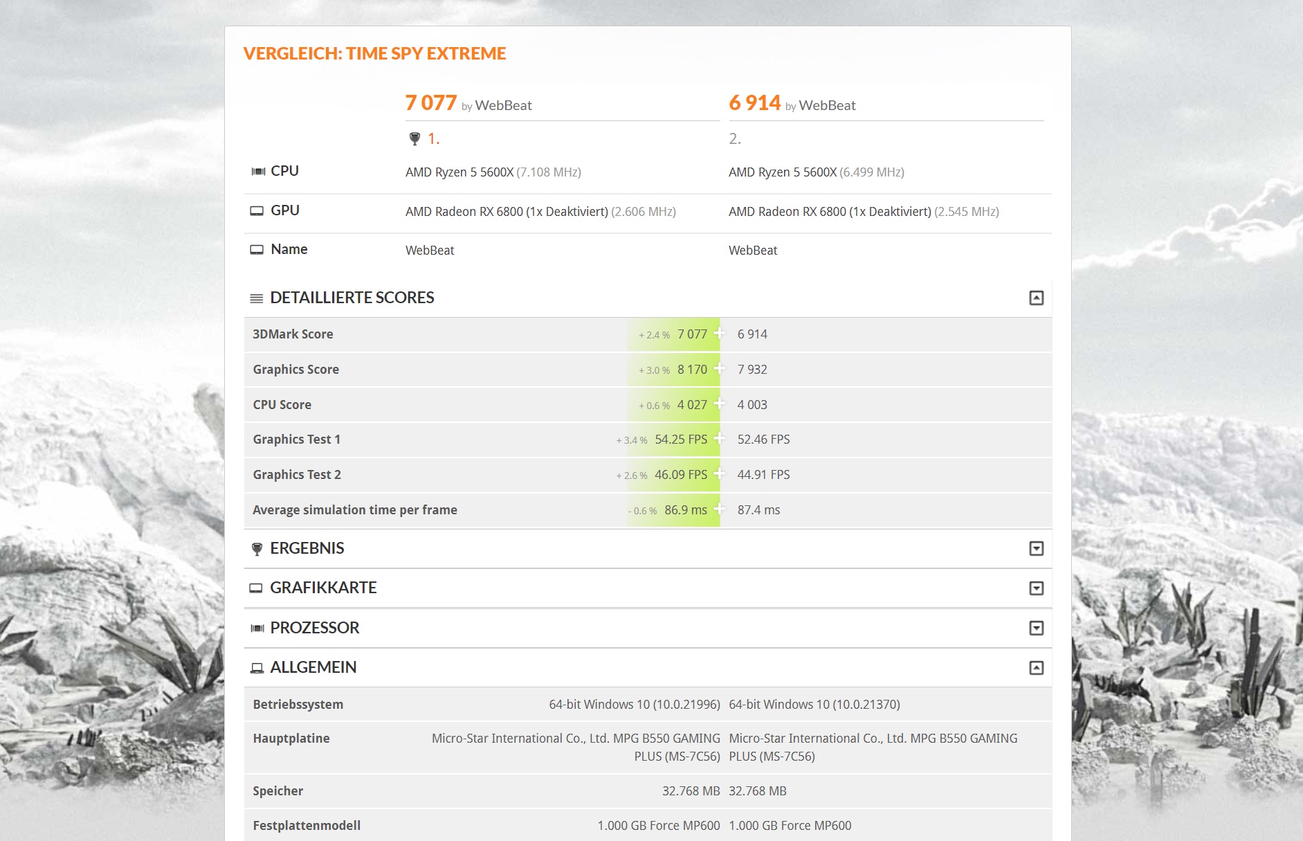Select the 'AMD Ryzen 5 5600X (6.499 MHz)' text

point(817,172)
